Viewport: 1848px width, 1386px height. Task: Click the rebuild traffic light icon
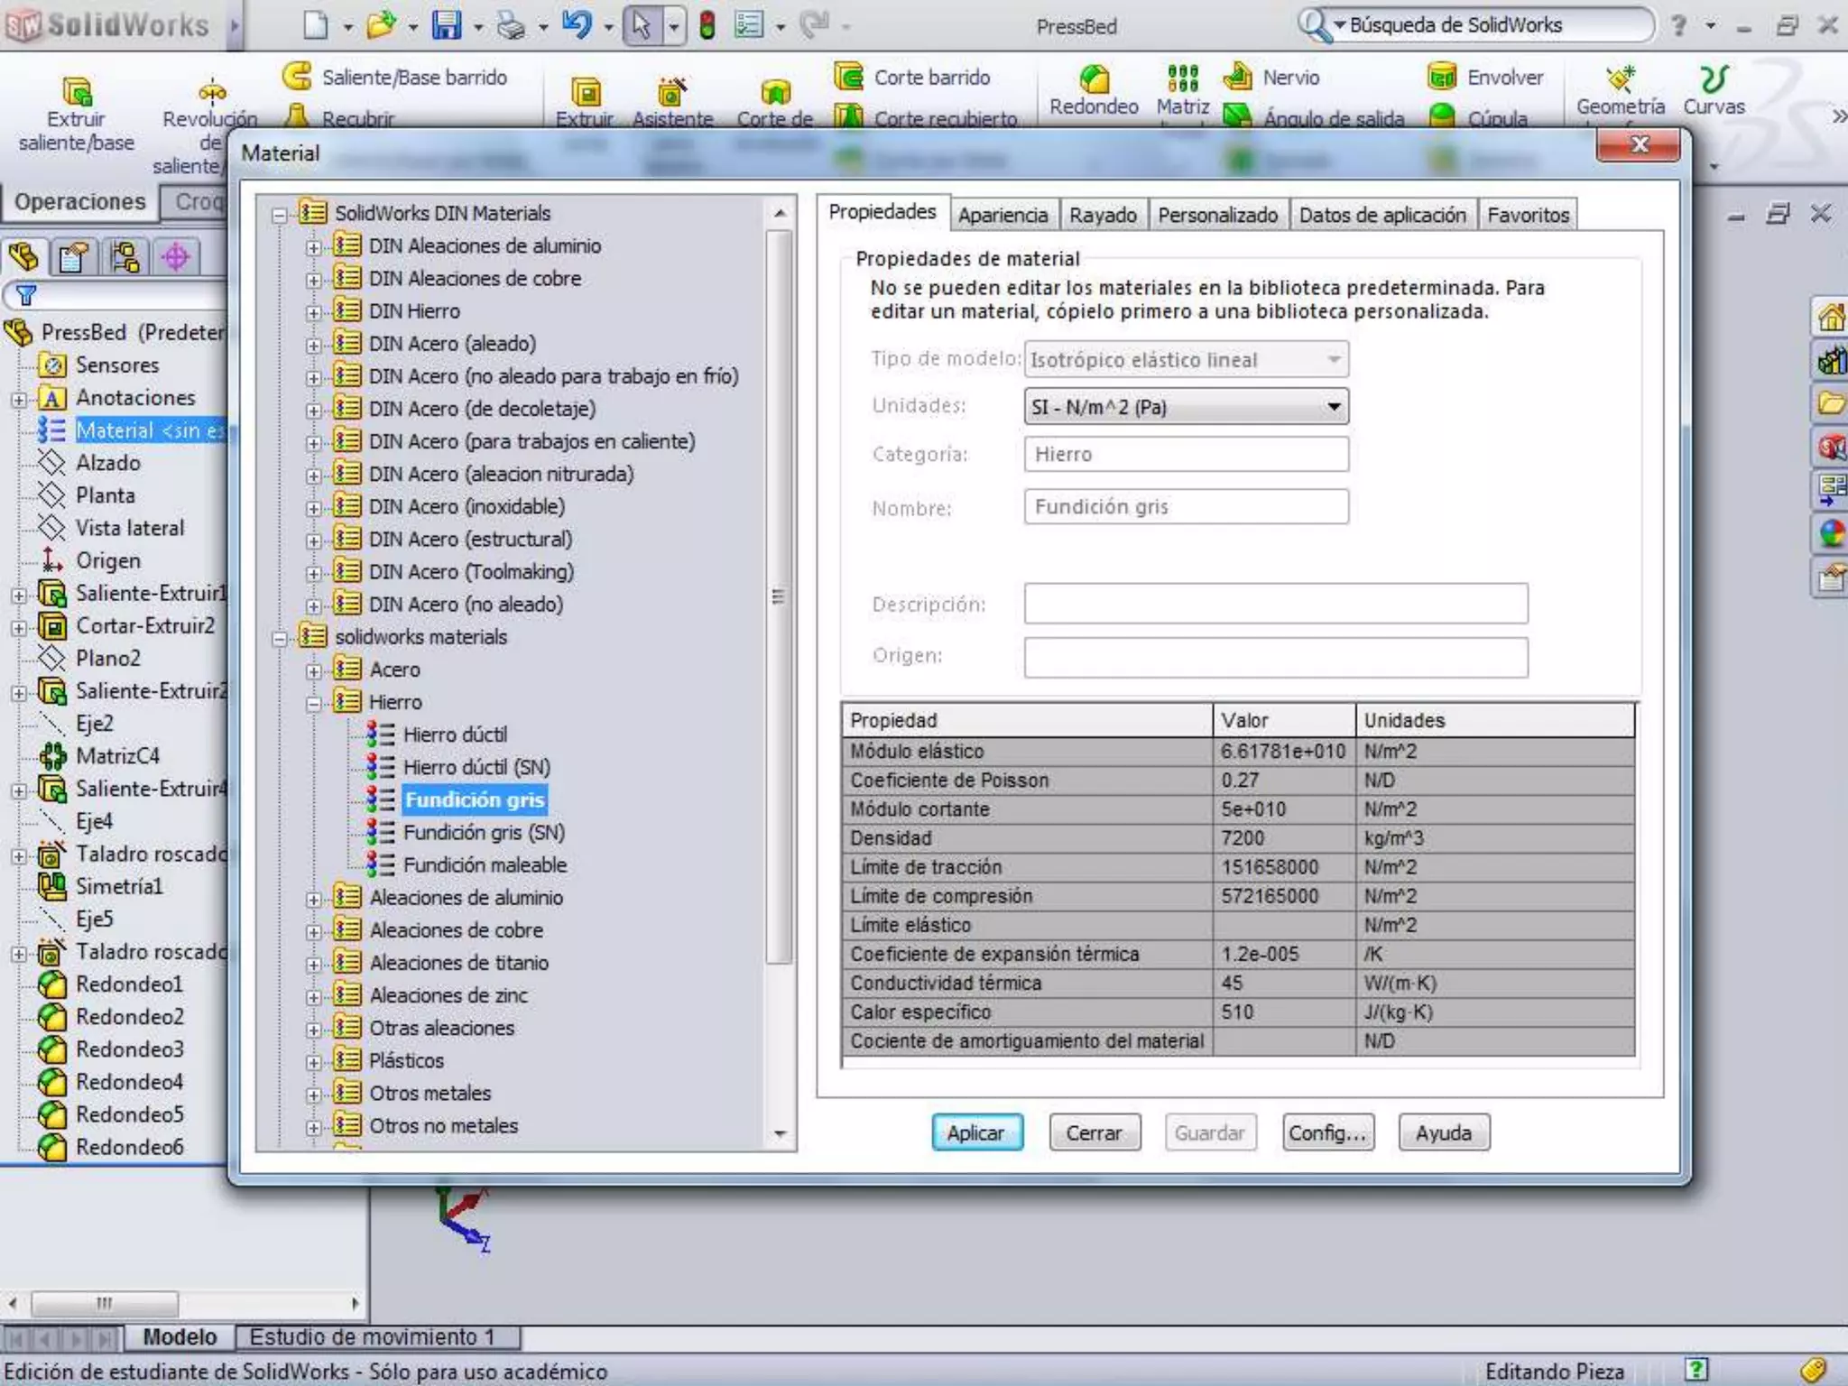(707, 25)
